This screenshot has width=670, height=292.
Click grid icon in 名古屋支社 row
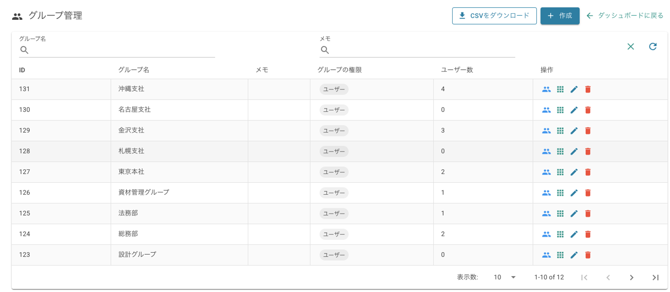pos(560,110)
